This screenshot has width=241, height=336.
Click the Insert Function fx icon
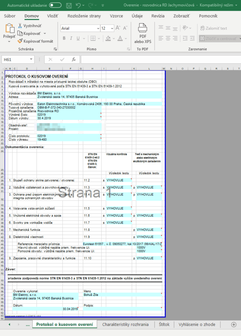[74, 59]
